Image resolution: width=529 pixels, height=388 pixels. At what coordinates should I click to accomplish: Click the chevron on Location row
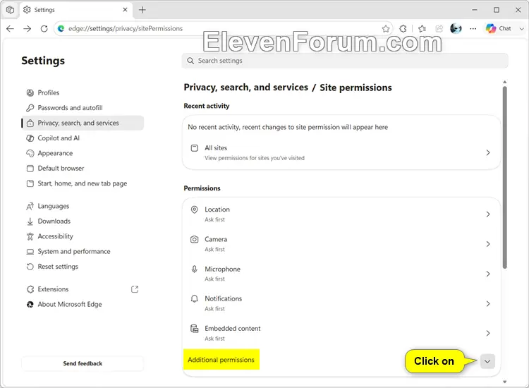click(x=488, y=214)
